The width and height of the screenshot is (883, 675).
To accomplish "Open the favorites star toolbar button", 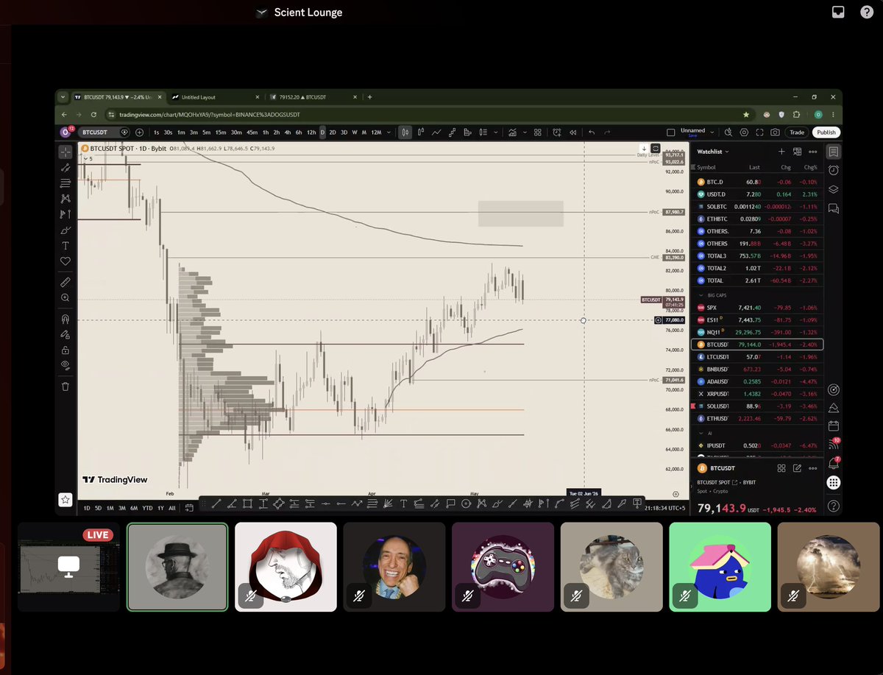I will 65,500.
